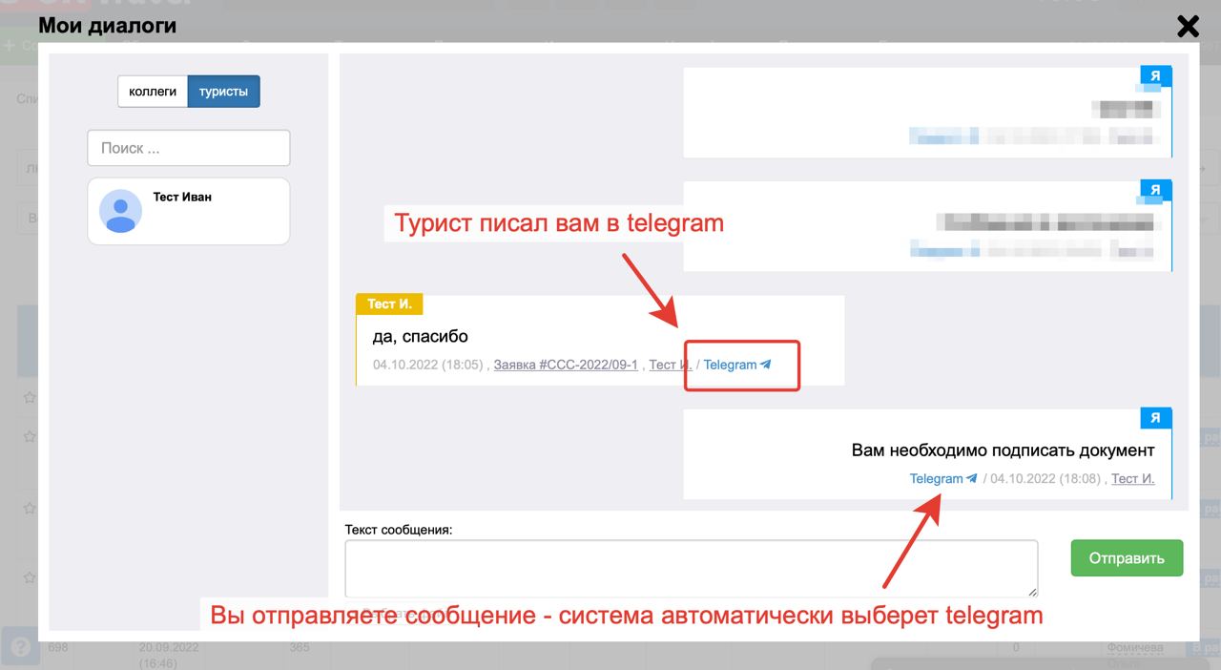Focus the Поиск search field
This screenshot has width=1221, height=670.
pos(189,148)
